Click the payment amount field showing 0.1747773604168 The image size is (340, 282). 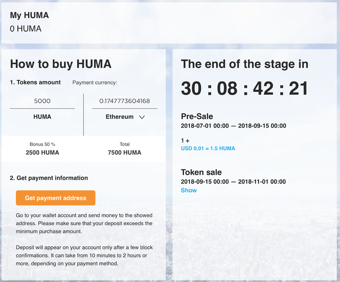coord(125,101)
